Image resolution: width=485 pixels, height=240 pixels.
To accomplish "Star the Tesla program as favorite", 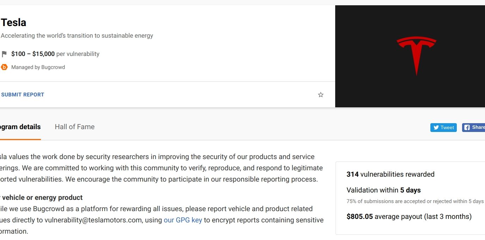I will [320, 95].
